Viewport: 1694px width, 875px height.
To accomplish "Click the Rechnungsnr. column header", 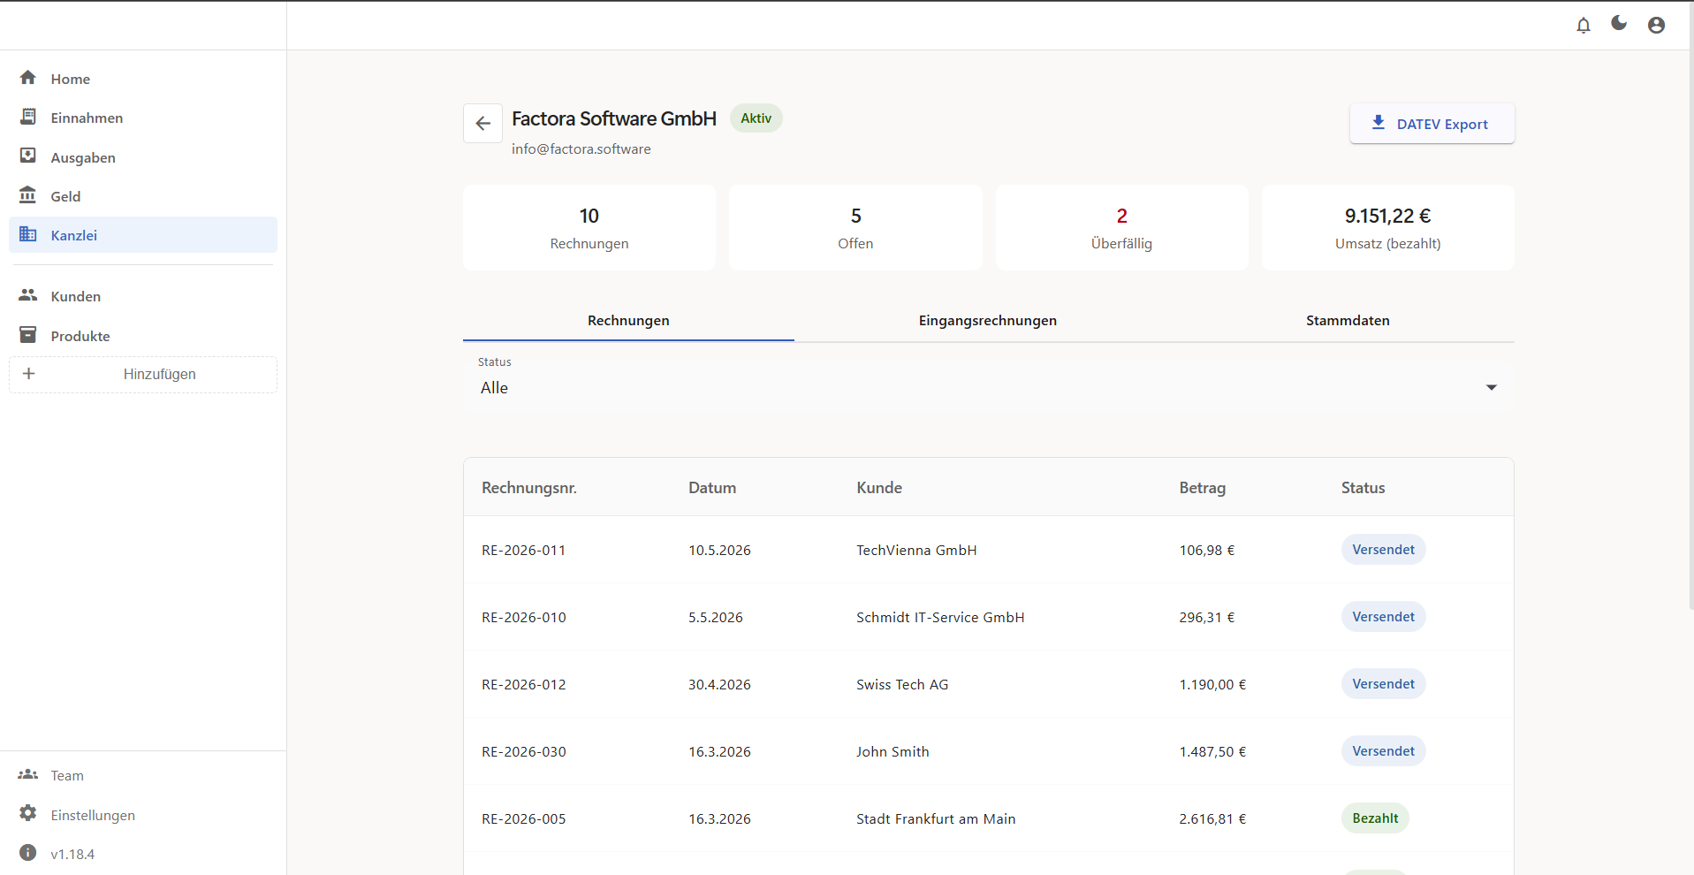I will pyautogui.click(x=528, y=488).
